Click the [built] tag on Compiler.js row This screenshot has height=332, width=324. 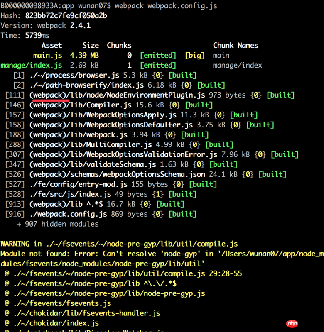point(199,105)
